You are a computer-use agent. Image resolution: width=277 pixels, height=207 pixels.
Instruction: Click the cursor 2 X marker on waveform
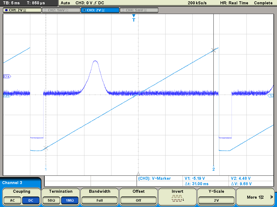point(214,50)
